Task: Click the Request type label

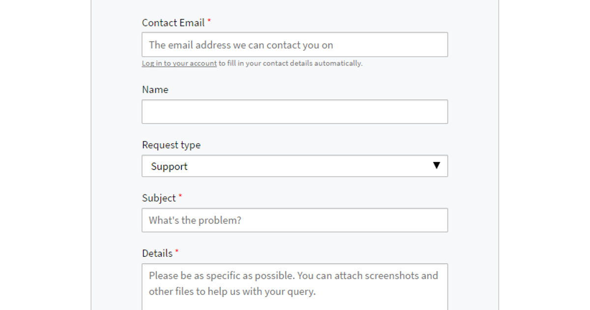Action: (171, 145)
